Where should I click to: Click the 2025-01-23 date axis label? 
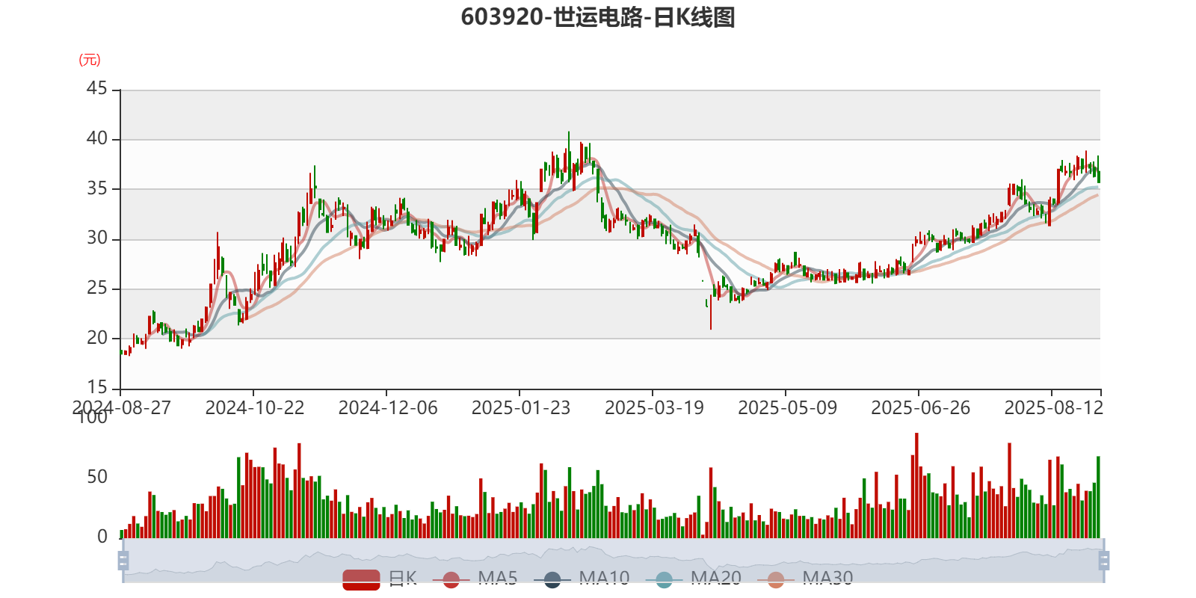point(521,408)
